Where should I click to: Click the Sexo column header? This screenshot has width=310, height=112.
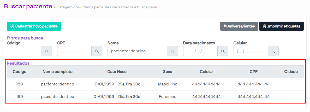click(x=168, y=72)
